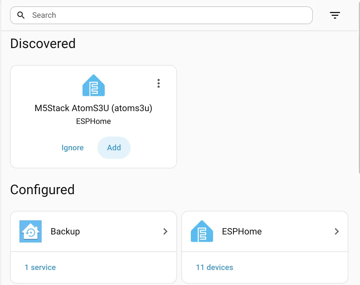Expand configured ESPHome with chevron arrow
The width and height of the screenshot is (360, 285).
coord(337,231)
